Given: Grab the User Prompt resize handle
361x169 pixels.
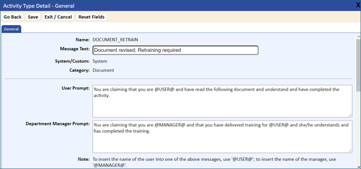Looking at the screenshot, I should point(350,115).
